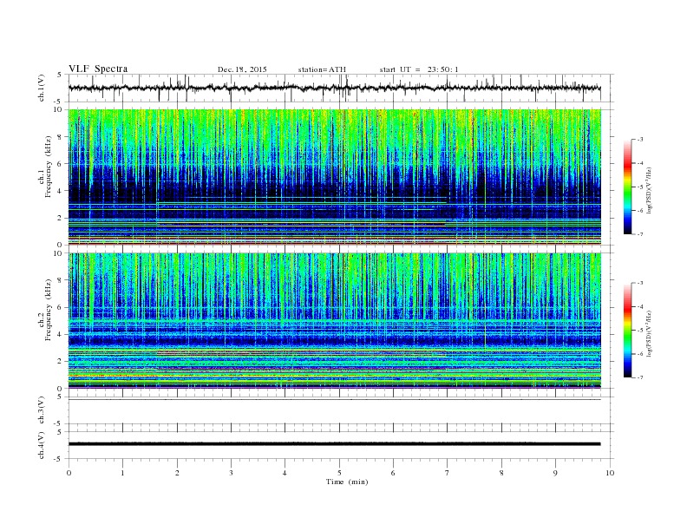Click the "-3" label on ch.2 color bar
Screen dimensions: 687x531
click(x=639, y=283)
